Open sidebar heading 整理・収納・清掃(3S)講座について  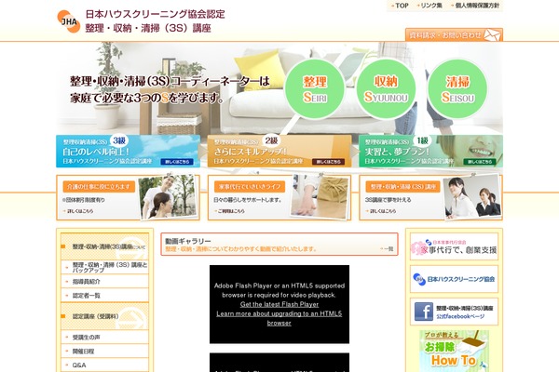(x=104, y=246)
